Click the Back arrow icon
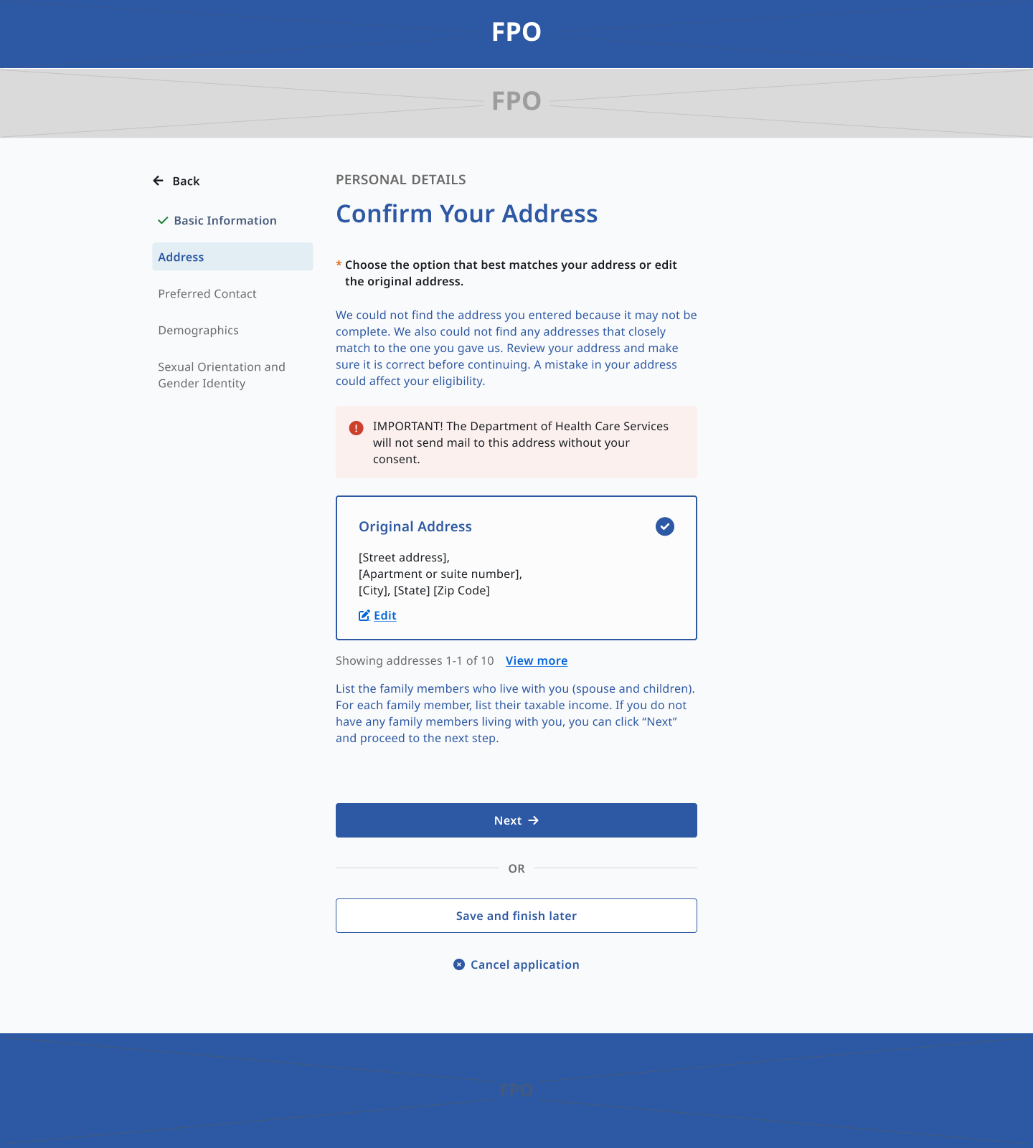 (159, 181)
